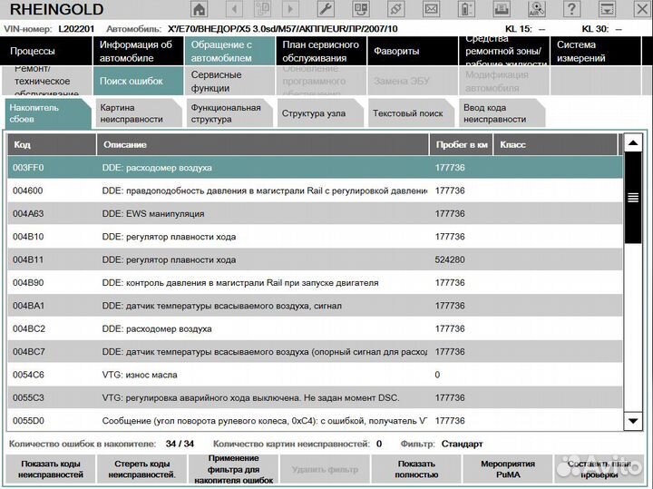This screenshot has height=489, width=653.
Task: Click the back navigation arrow
Action: (234, 9)
